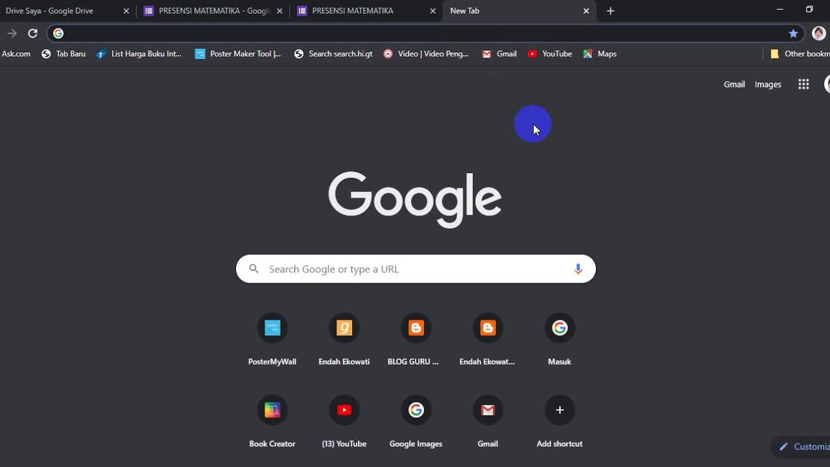Viewport: 830px width, 467px height.
Task: Open the Maps bookmark
Action: tap(600, 54)
